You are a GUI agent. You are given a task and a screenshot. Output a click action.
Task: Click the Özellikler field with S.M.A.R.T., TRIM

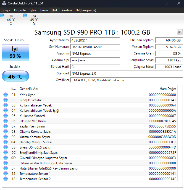click(126, 80)
